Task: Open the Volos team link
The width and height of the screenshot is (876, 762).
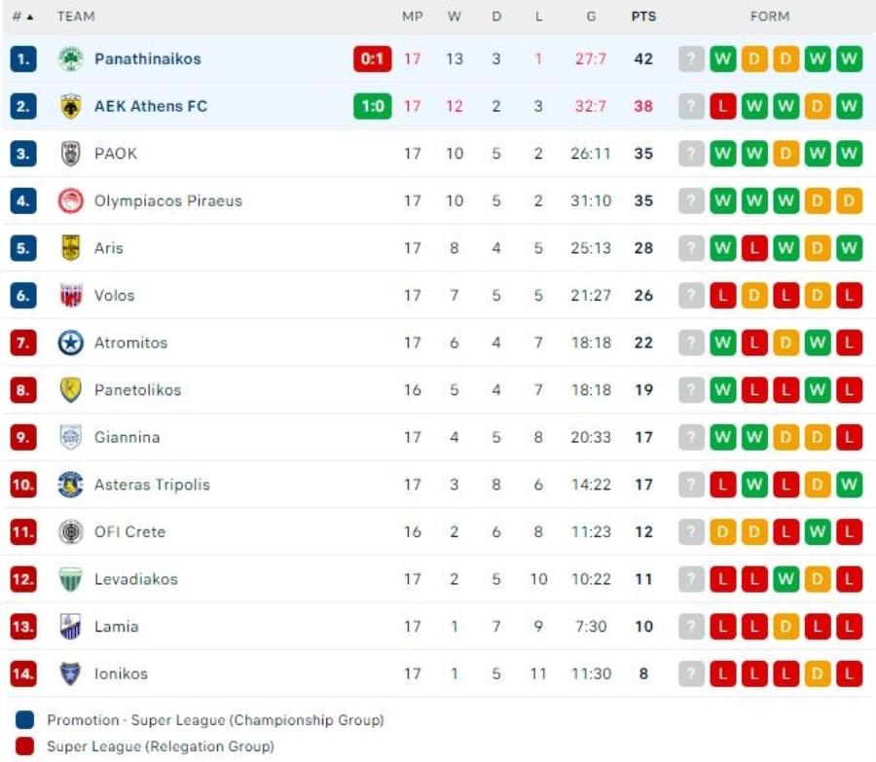Action: click(x=114, y=296)
